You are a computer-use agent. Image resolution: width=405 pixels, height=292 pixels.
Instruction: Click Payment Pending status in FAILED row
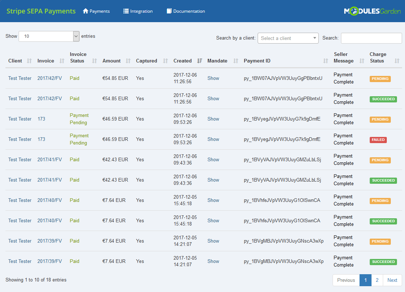pyautogui.click(x=79, y=139)
